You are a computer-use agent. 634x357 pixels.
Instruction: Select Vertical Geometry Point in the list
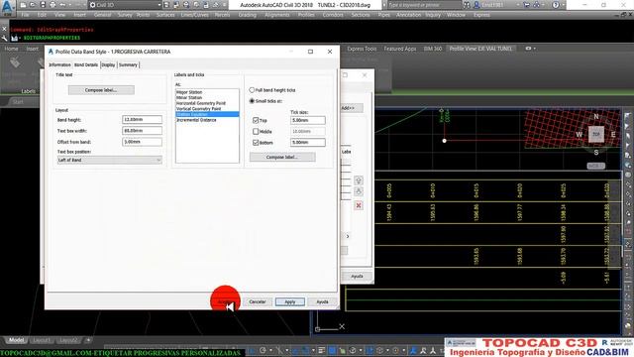(x=198, y=108)
